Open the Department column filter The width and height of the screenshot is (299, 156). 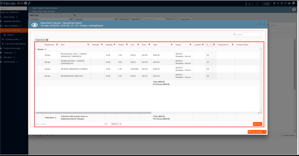(57, 45)
